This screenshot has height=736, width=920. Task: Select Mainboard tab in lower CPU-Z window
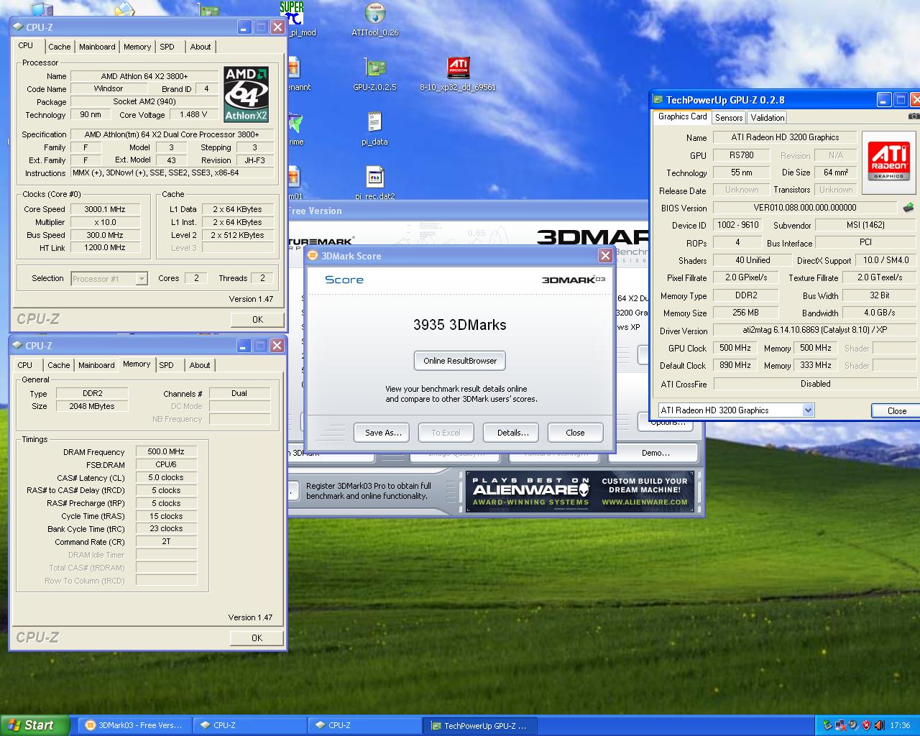[x=96, y=365]
